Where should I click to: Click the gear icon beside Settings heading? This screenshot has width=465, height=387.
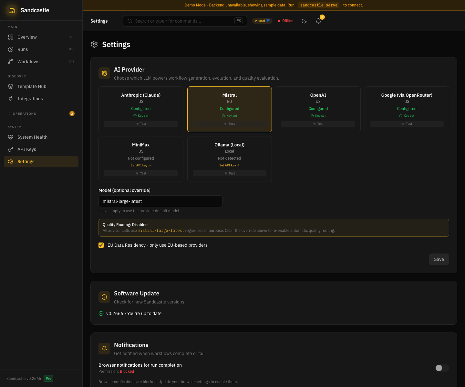[94, 44]
